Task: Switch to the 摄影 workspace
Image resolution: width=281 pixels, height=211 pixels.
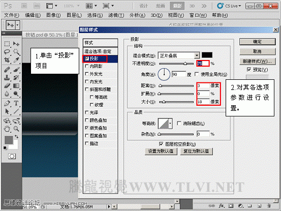Action: tap(177, 6)
